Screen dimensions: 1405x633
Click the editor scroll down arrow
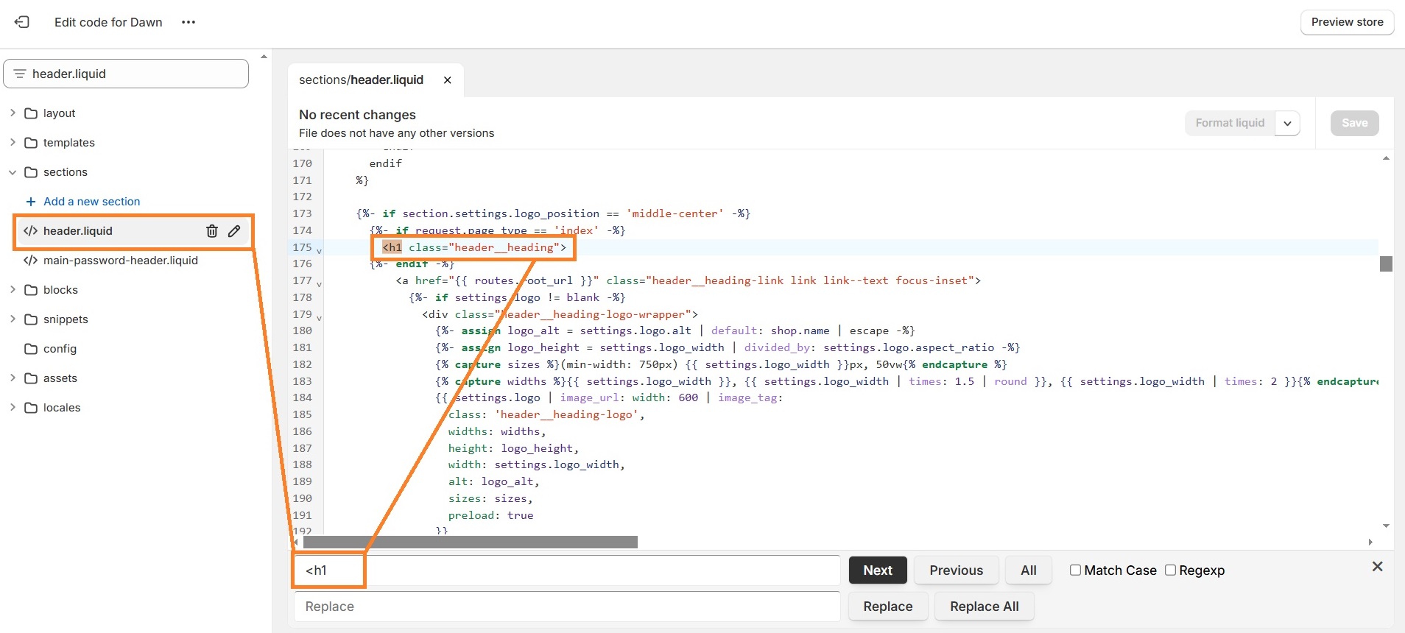tap(1386, 526)
